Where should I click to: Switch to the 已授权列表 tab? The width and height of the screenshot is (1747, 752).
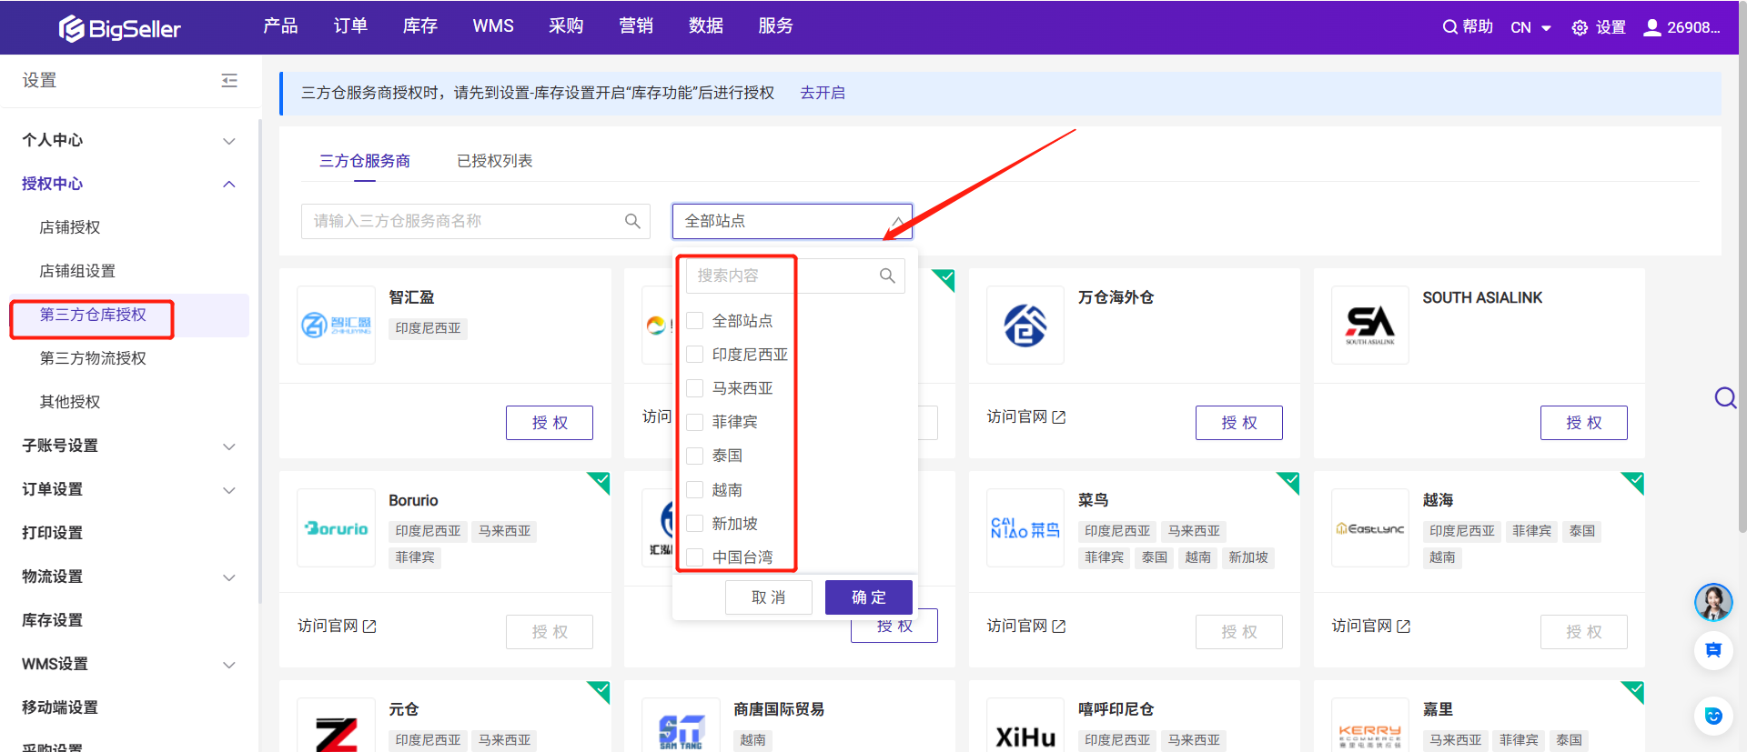pyautogui.click(x=494, y=161)
